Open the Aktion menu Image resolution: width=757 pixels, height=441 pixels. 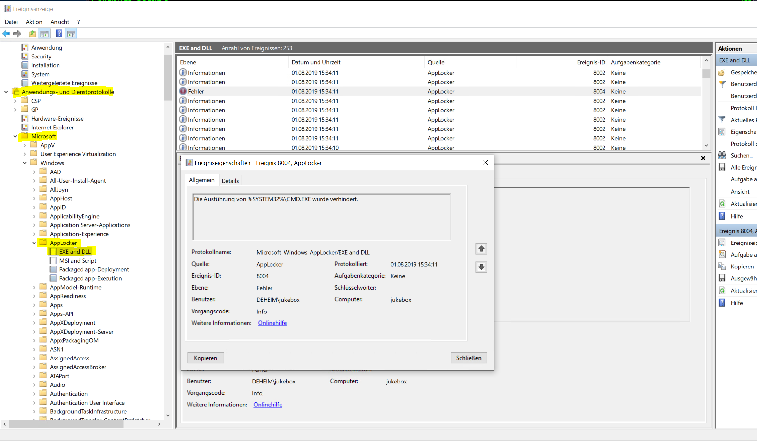pyautogui.click(x=34, y=22)
